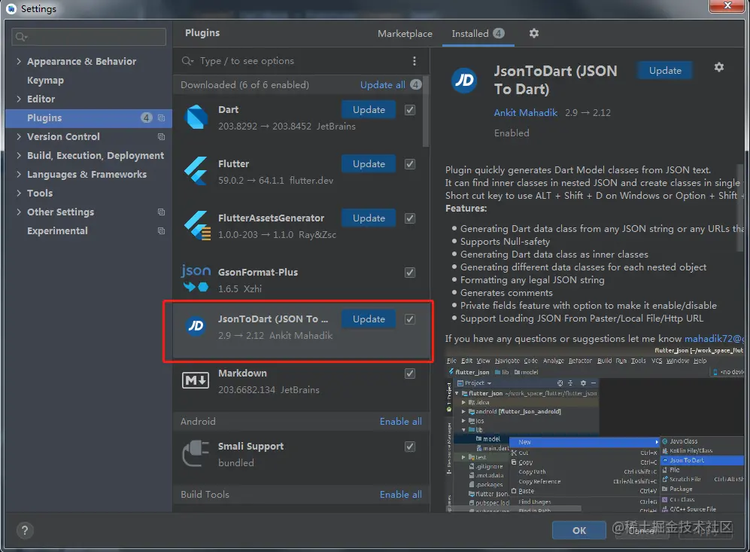Viewport: 750px width, 552px height.
Task: Click Enable all for Android plugins
Action: pyautogui.click(x=400, y=421)
